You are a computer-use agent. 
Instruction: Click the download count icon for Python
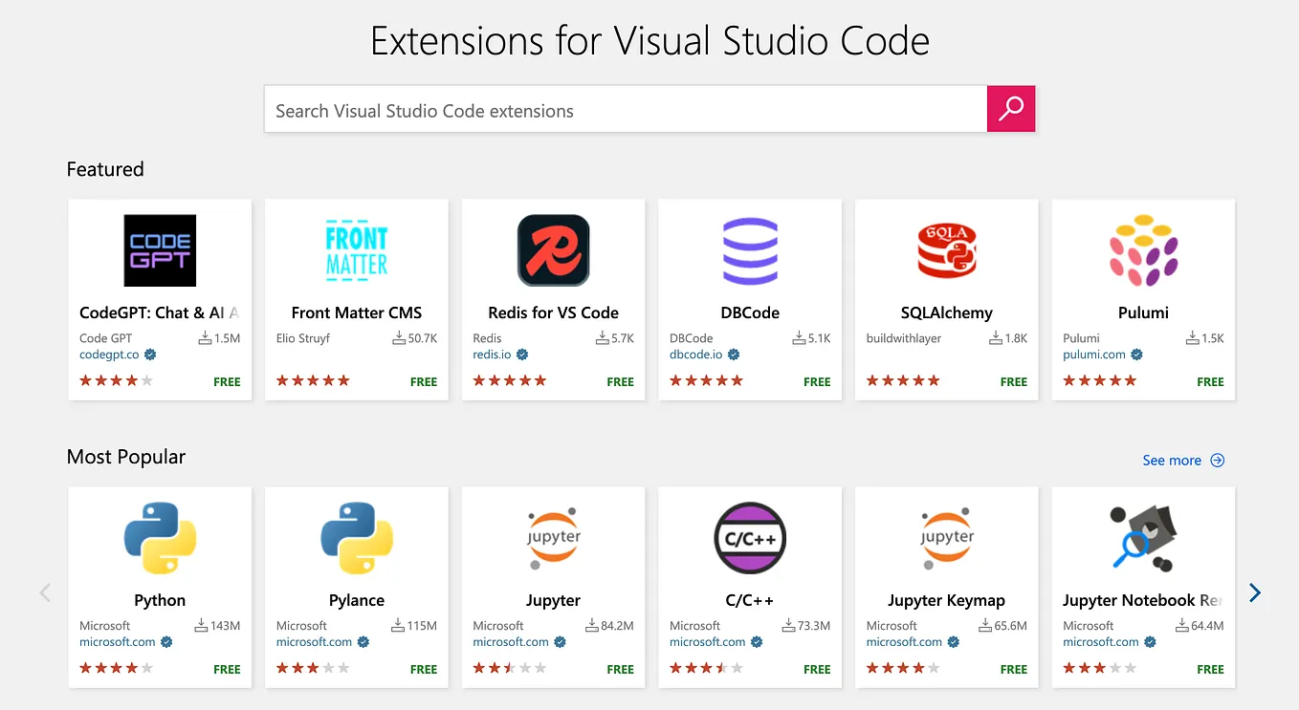pyautogui.click(x=201, y=625)
